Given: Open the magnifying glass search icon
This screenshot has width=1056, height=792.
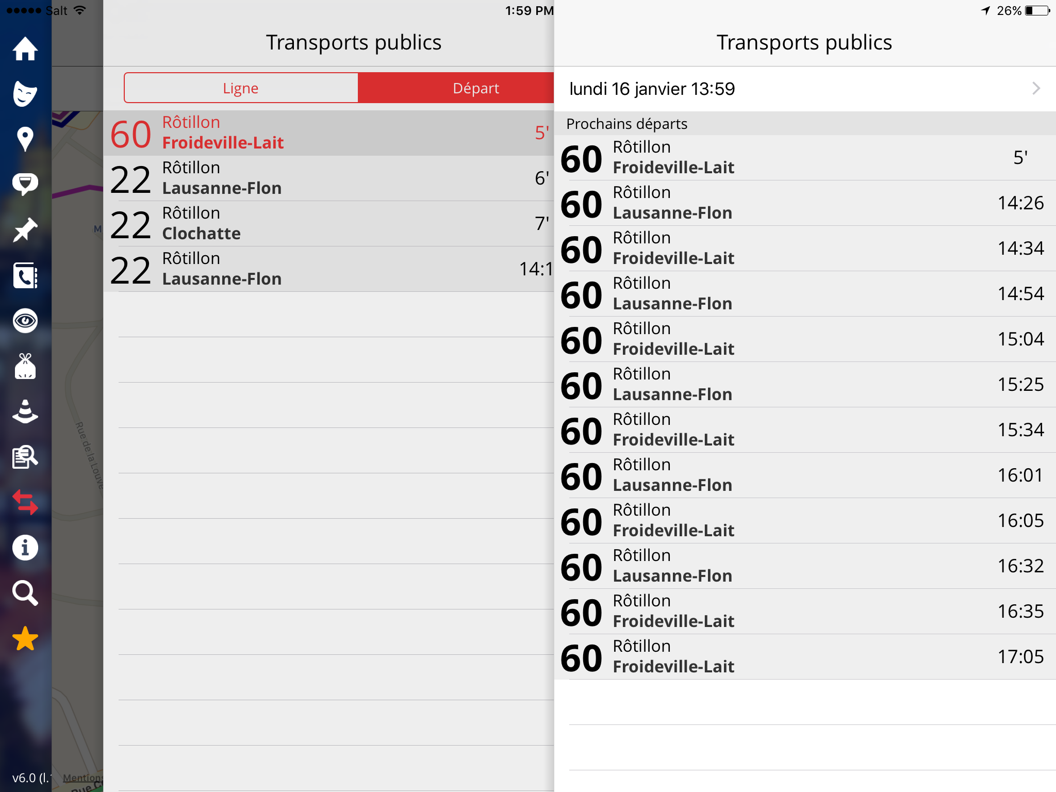Looking at the screenshot, I should click(25, 593).
